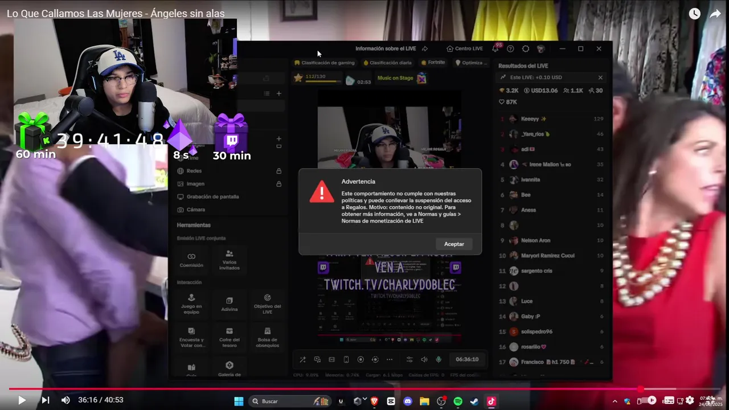729x410 pixels.
Task: Select the Clasificación de gaming tab
Action: pos(324,63)
